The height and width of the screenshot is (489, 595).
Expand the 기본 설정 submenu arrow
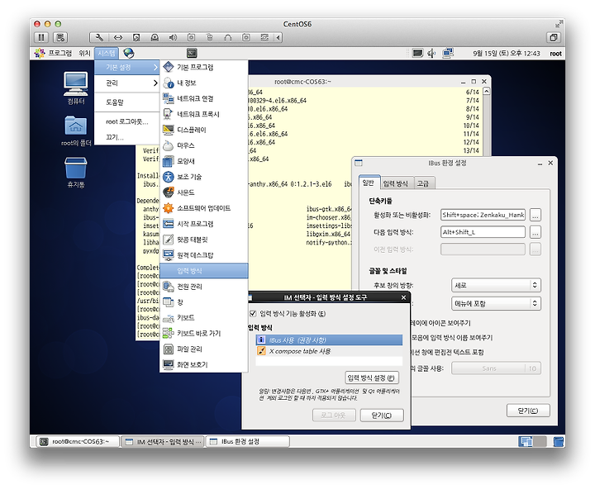[x=155, y=67]
